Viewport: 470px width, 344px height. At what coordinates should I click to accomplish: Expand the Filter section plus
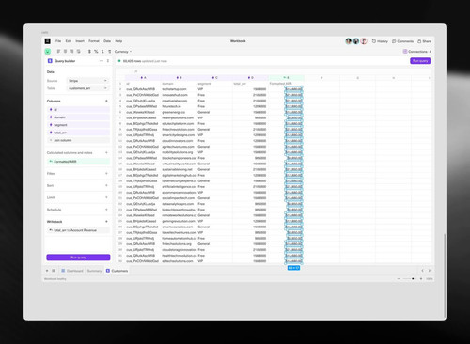click(106, 173)
